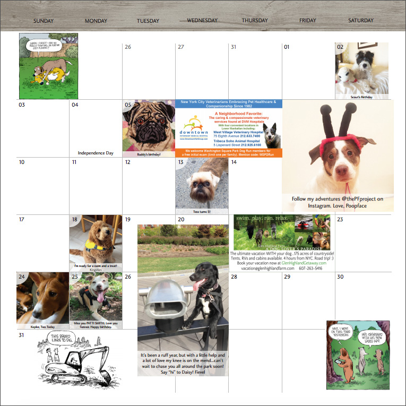This screenshot has width=406, height=406.
Task: Select date 31 beside excavator cartoon
Action: pos(21,335)
